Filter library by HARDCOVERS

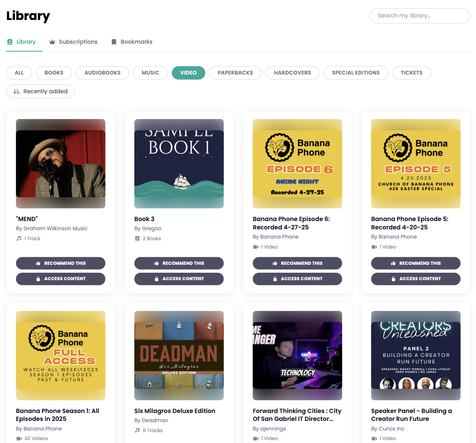click(292, 73)
